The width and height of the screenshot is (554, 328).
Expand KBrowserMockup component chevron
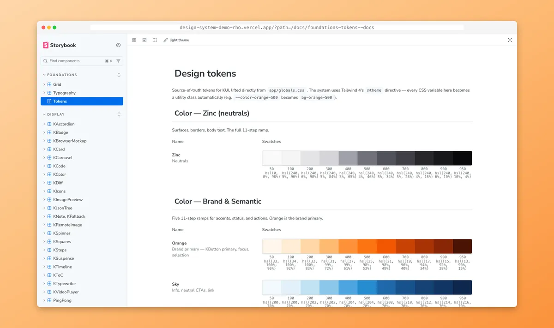pyautogui.click(x=44, y=141)
